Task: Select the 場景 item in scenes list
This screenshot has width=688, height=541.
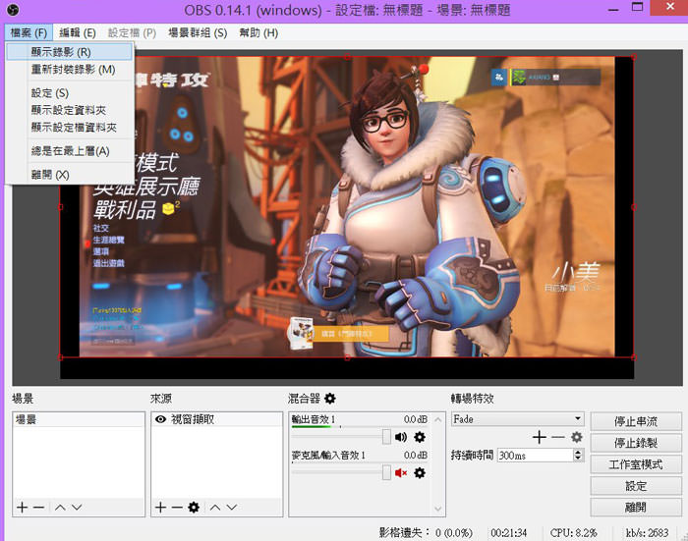Action: click(x=79, y=419)
